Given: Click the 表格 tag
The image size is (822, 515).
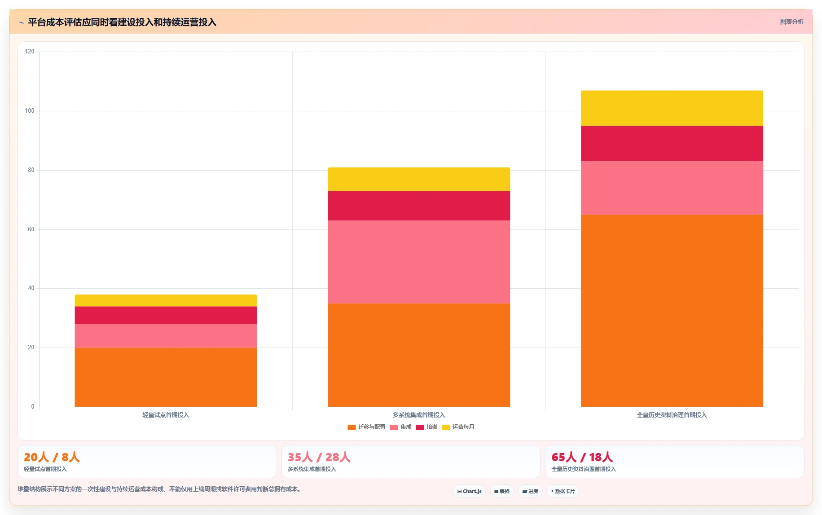Looking at the screenshot, I should click(x=502, y=491).
